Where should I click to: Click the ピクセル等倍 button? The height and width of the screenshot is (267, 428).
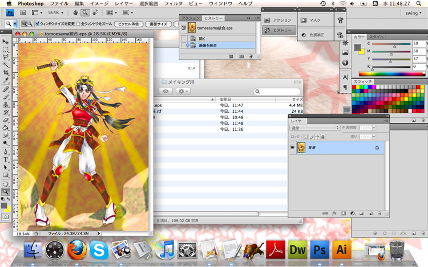pos(128,24)
